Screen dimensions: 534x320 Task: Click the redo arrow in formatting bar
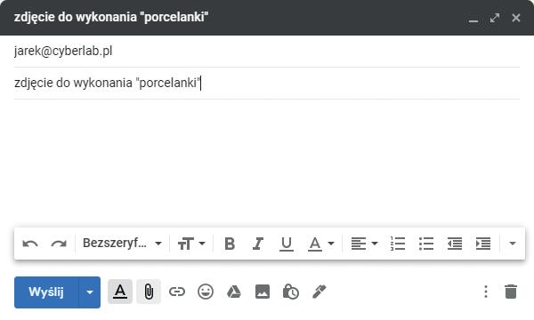click(59, 244)
